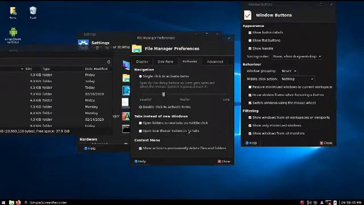Click the tray icon left of the notification bell
This screenshot has height=205, width=364.
coord(315,203)
